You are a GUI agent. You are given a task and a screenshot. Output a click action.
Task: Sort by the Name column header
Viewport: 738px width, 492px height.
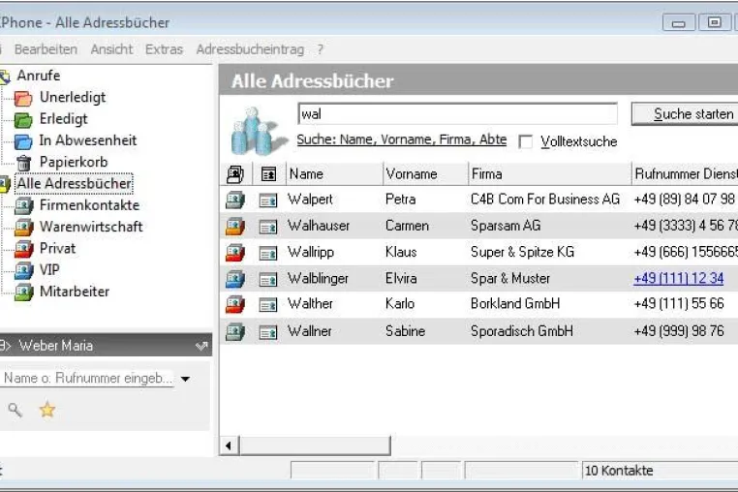tap(335, 174)
